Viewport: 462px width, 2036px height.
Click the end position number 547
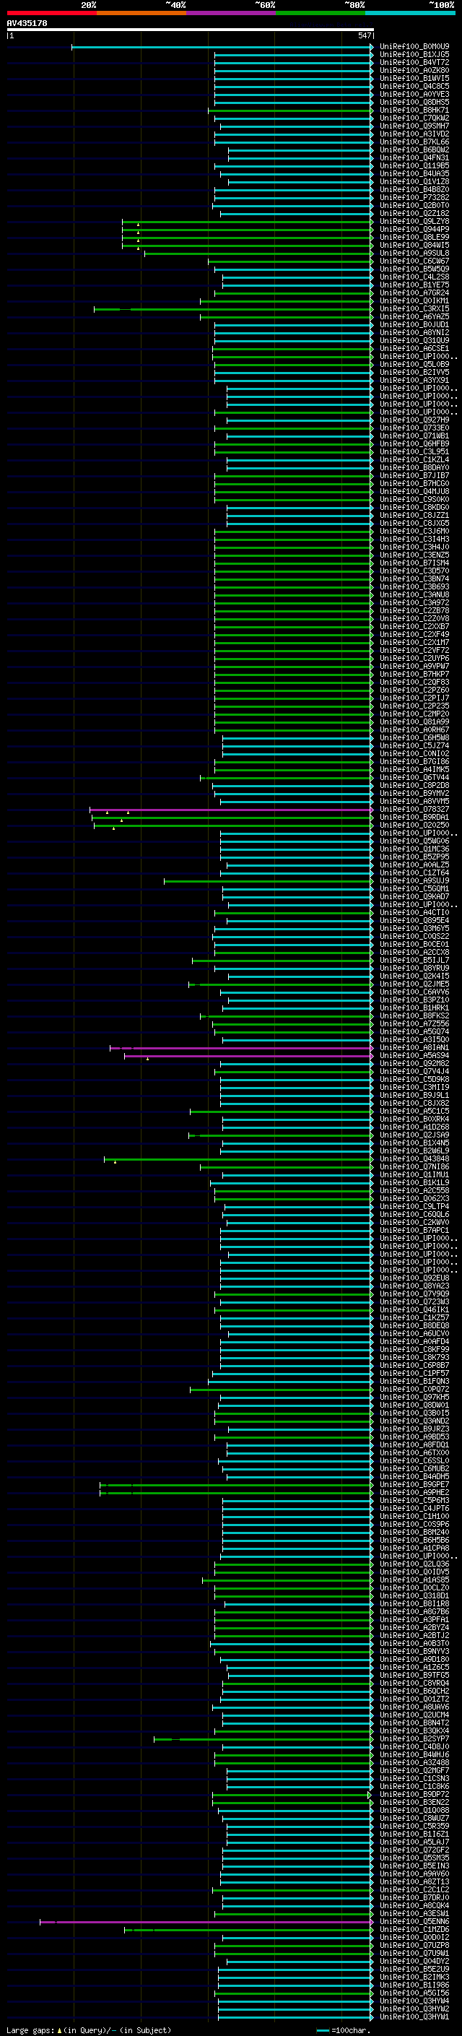[x=364, y=35]
